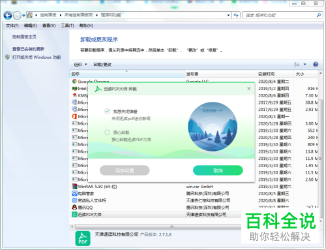
Task: Sort by the 安装时间 column header
Action: coord(274,74)
